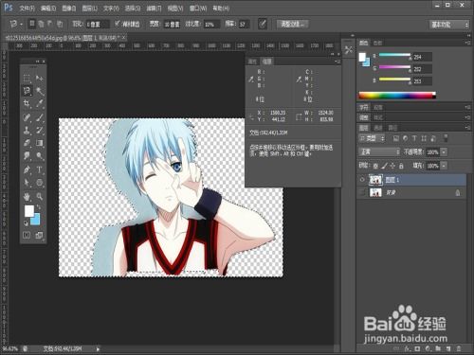Lock image pixels brush icon
This screenshot has height=355, width=474.
click(384, 166)
